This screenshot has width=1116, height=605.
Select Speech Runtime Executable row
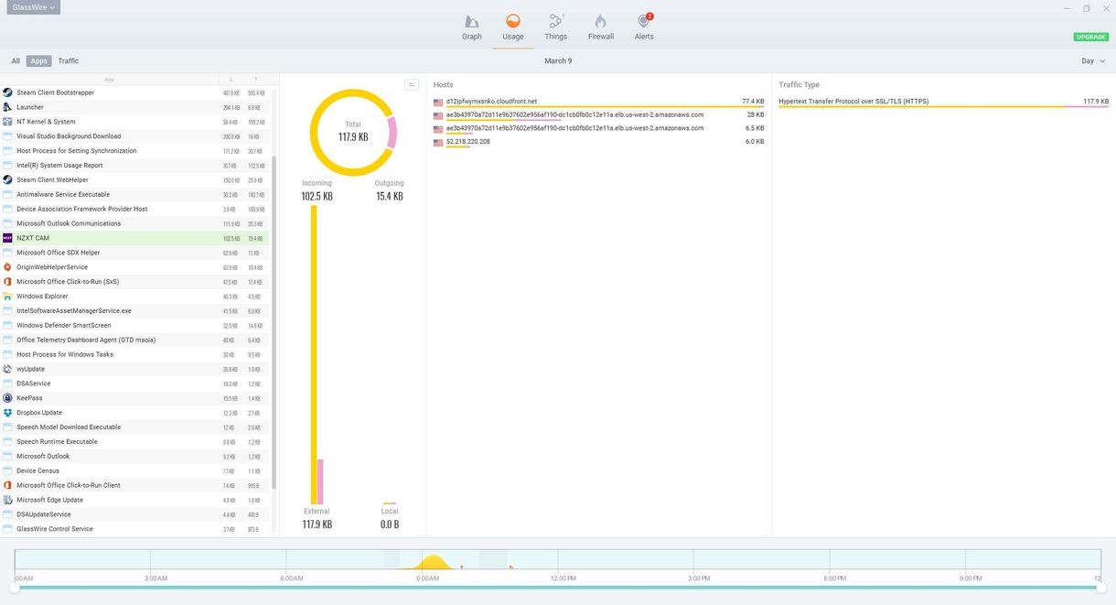tap(135, 442)
